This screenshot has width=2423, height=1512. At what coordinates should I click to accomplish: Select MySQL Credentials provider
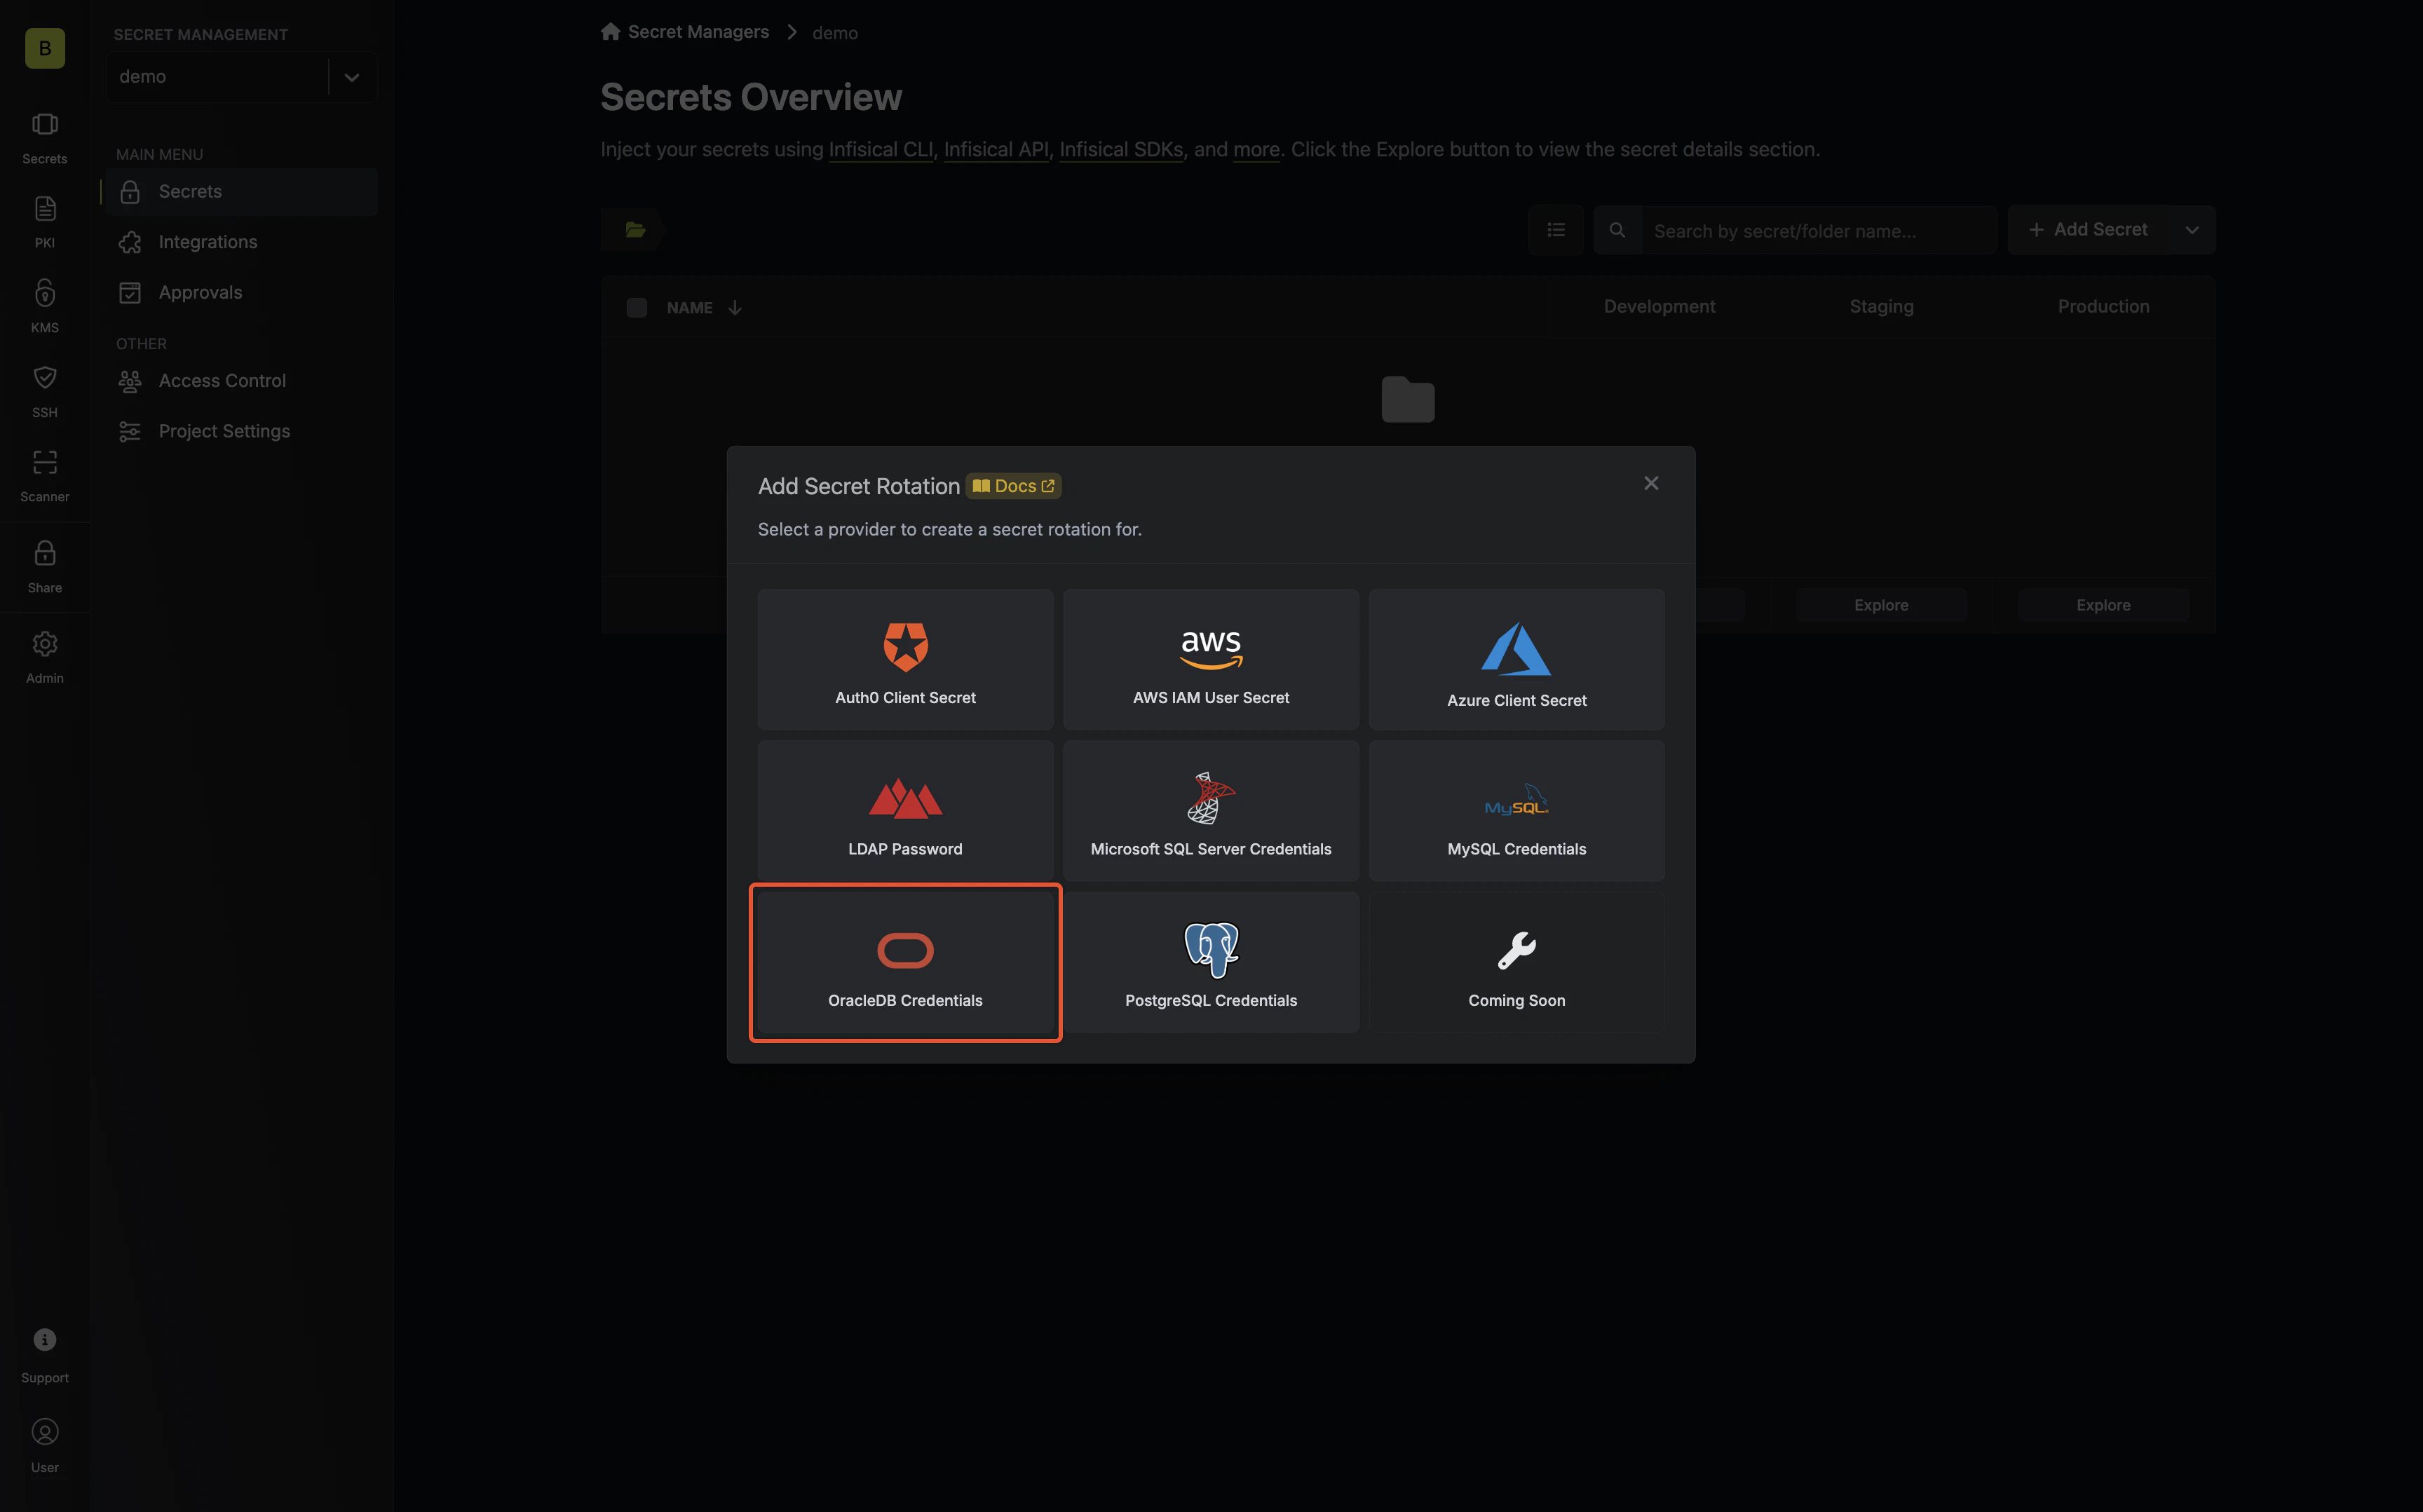click(x=1516, y=811)
